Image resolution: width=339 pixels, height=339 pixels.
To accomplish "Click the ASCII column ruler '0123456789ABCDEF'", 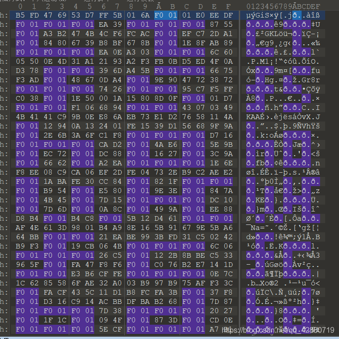I will pyautogui.click(x=283, y=6).
